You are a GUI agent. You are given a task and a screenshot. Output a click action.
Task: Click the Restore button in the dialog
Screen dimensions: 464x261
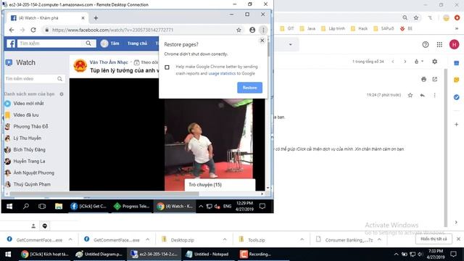(249, 88)
